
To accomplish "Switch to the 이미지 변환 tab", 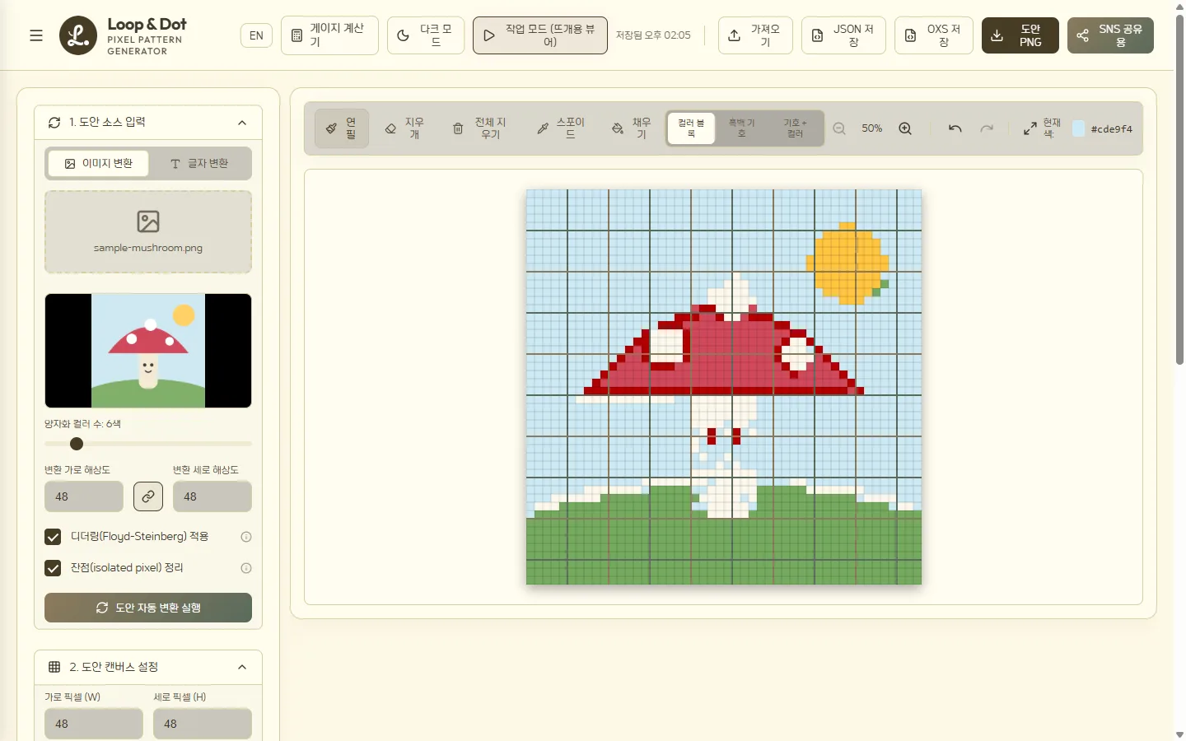I will coord(99,164).
